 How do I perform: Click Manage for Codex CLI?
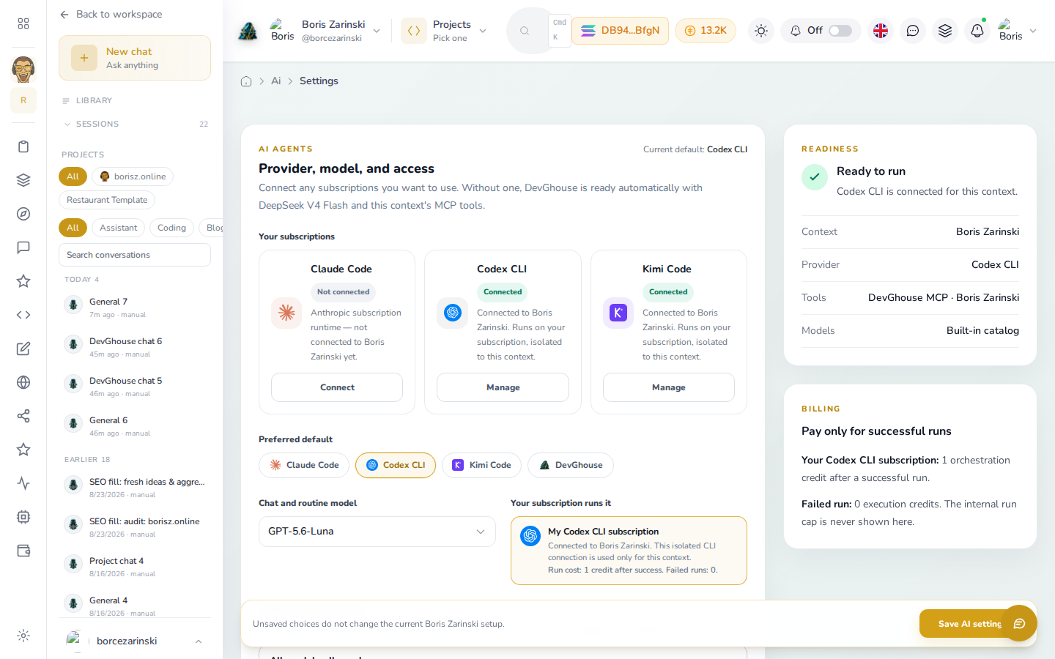[x=503, y=387]
